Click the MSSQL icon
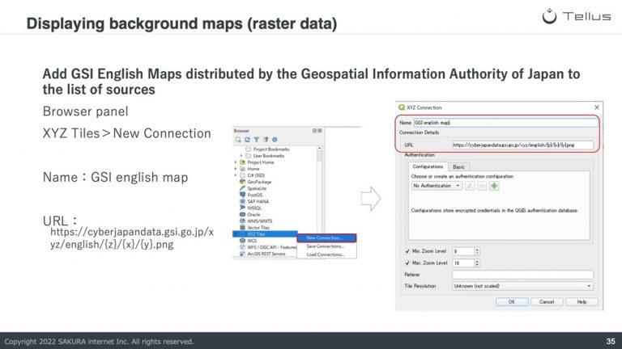622x349 pixels. pyautogui.click(x=242, y=208)
